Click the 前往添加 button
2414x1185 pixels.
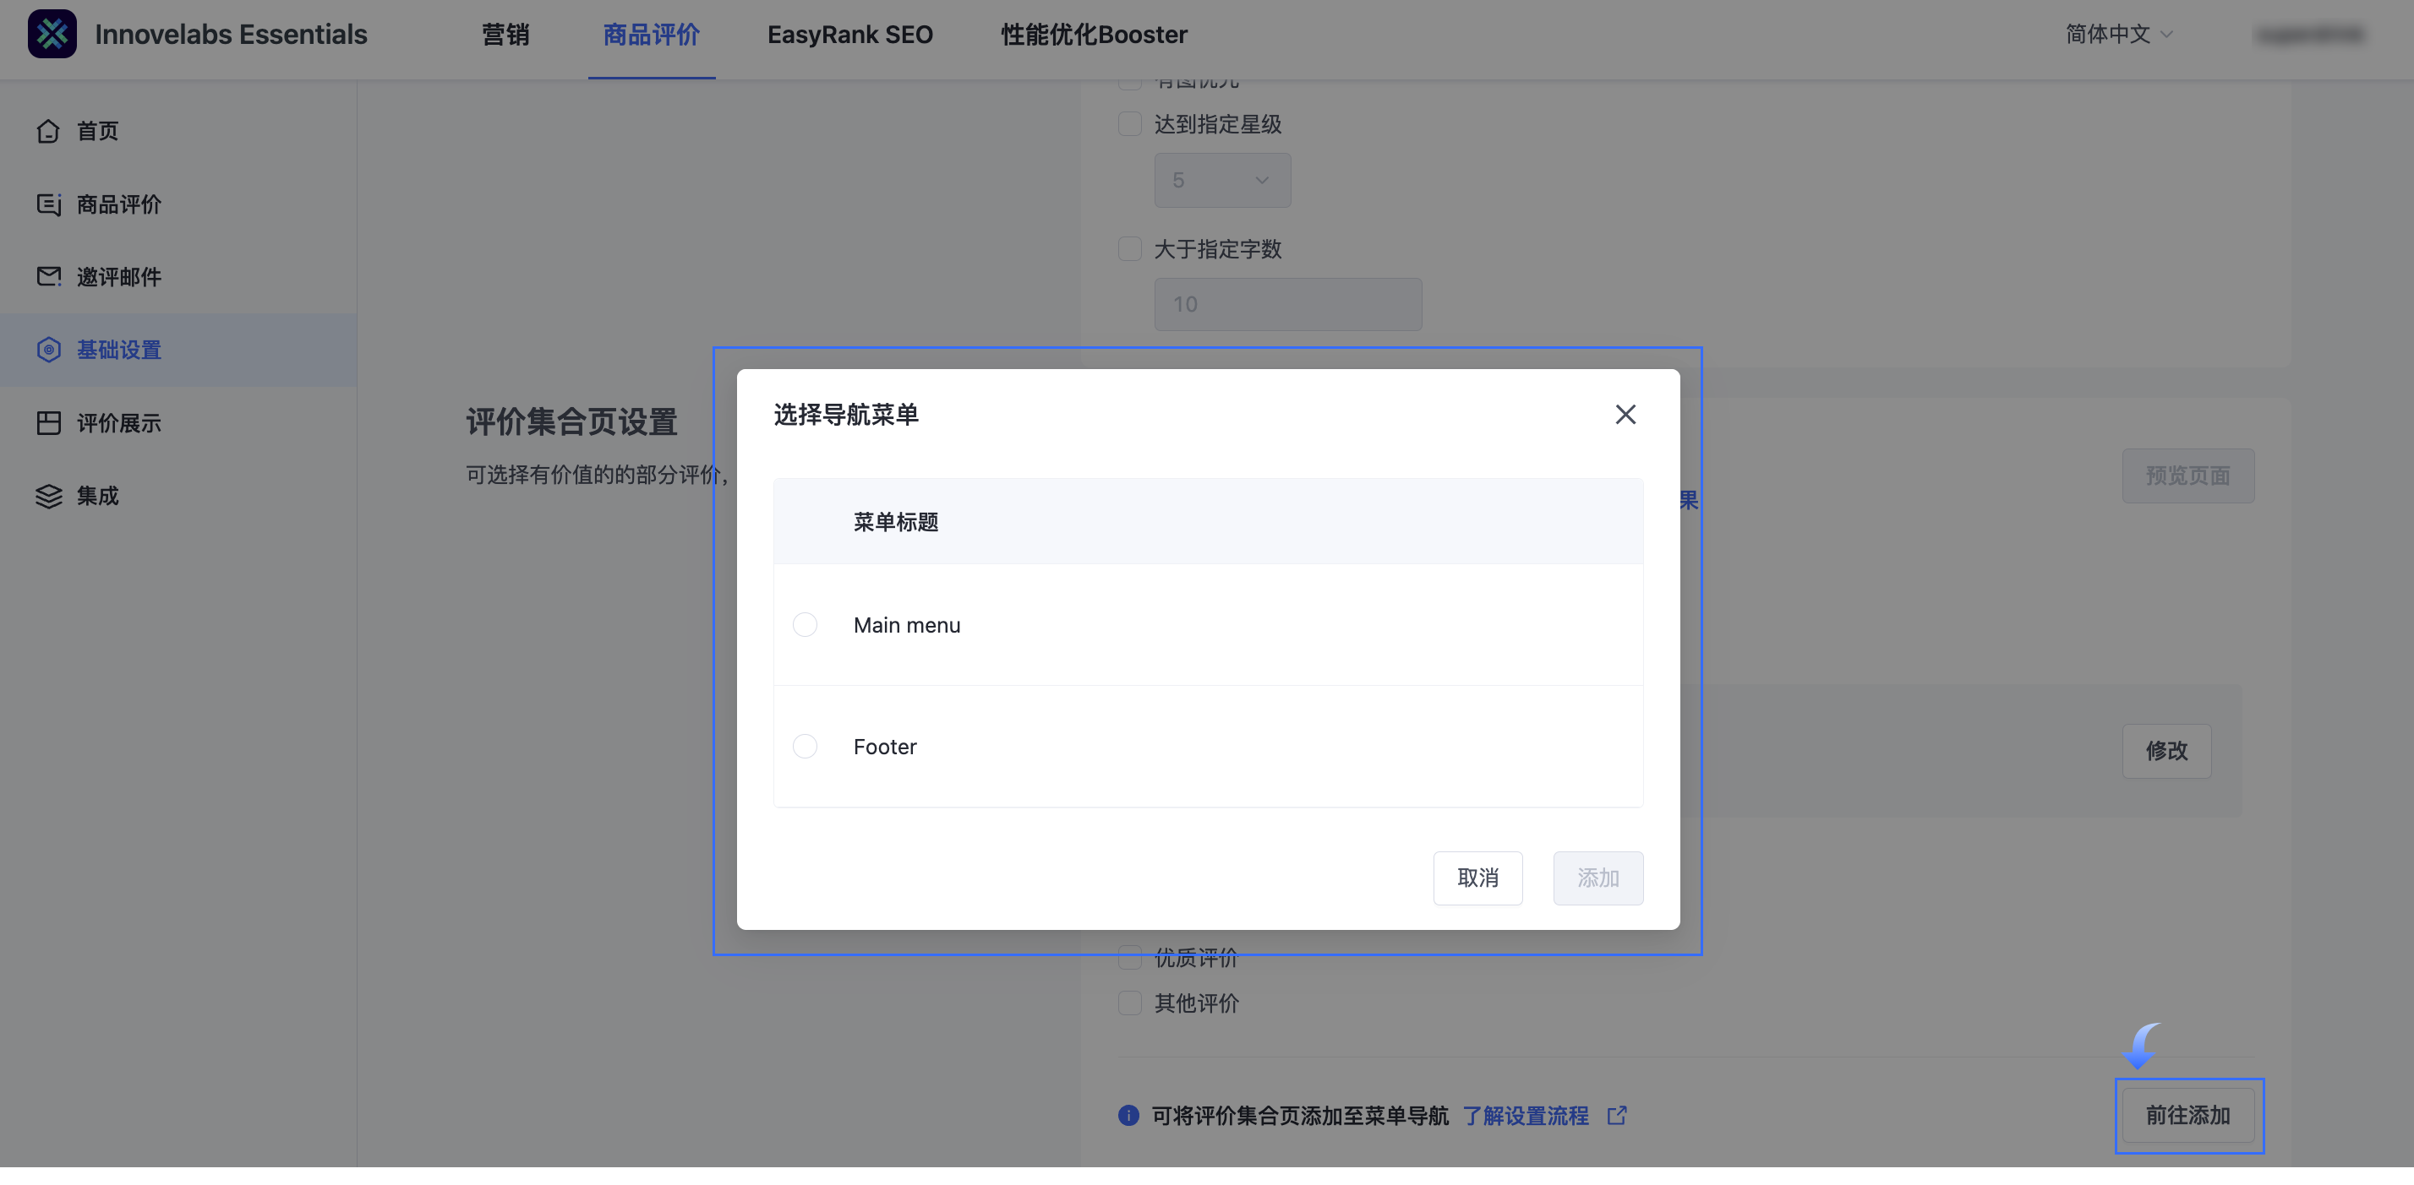tap(2188, 1116)
